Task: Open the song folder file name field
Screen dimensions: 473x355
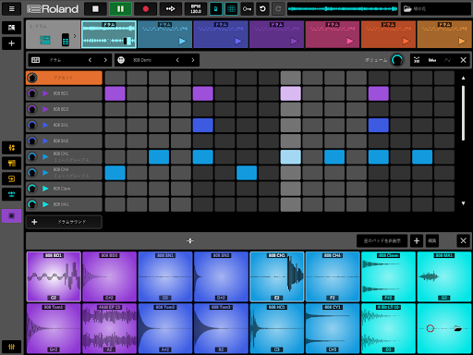Action: tap(436, 8)
